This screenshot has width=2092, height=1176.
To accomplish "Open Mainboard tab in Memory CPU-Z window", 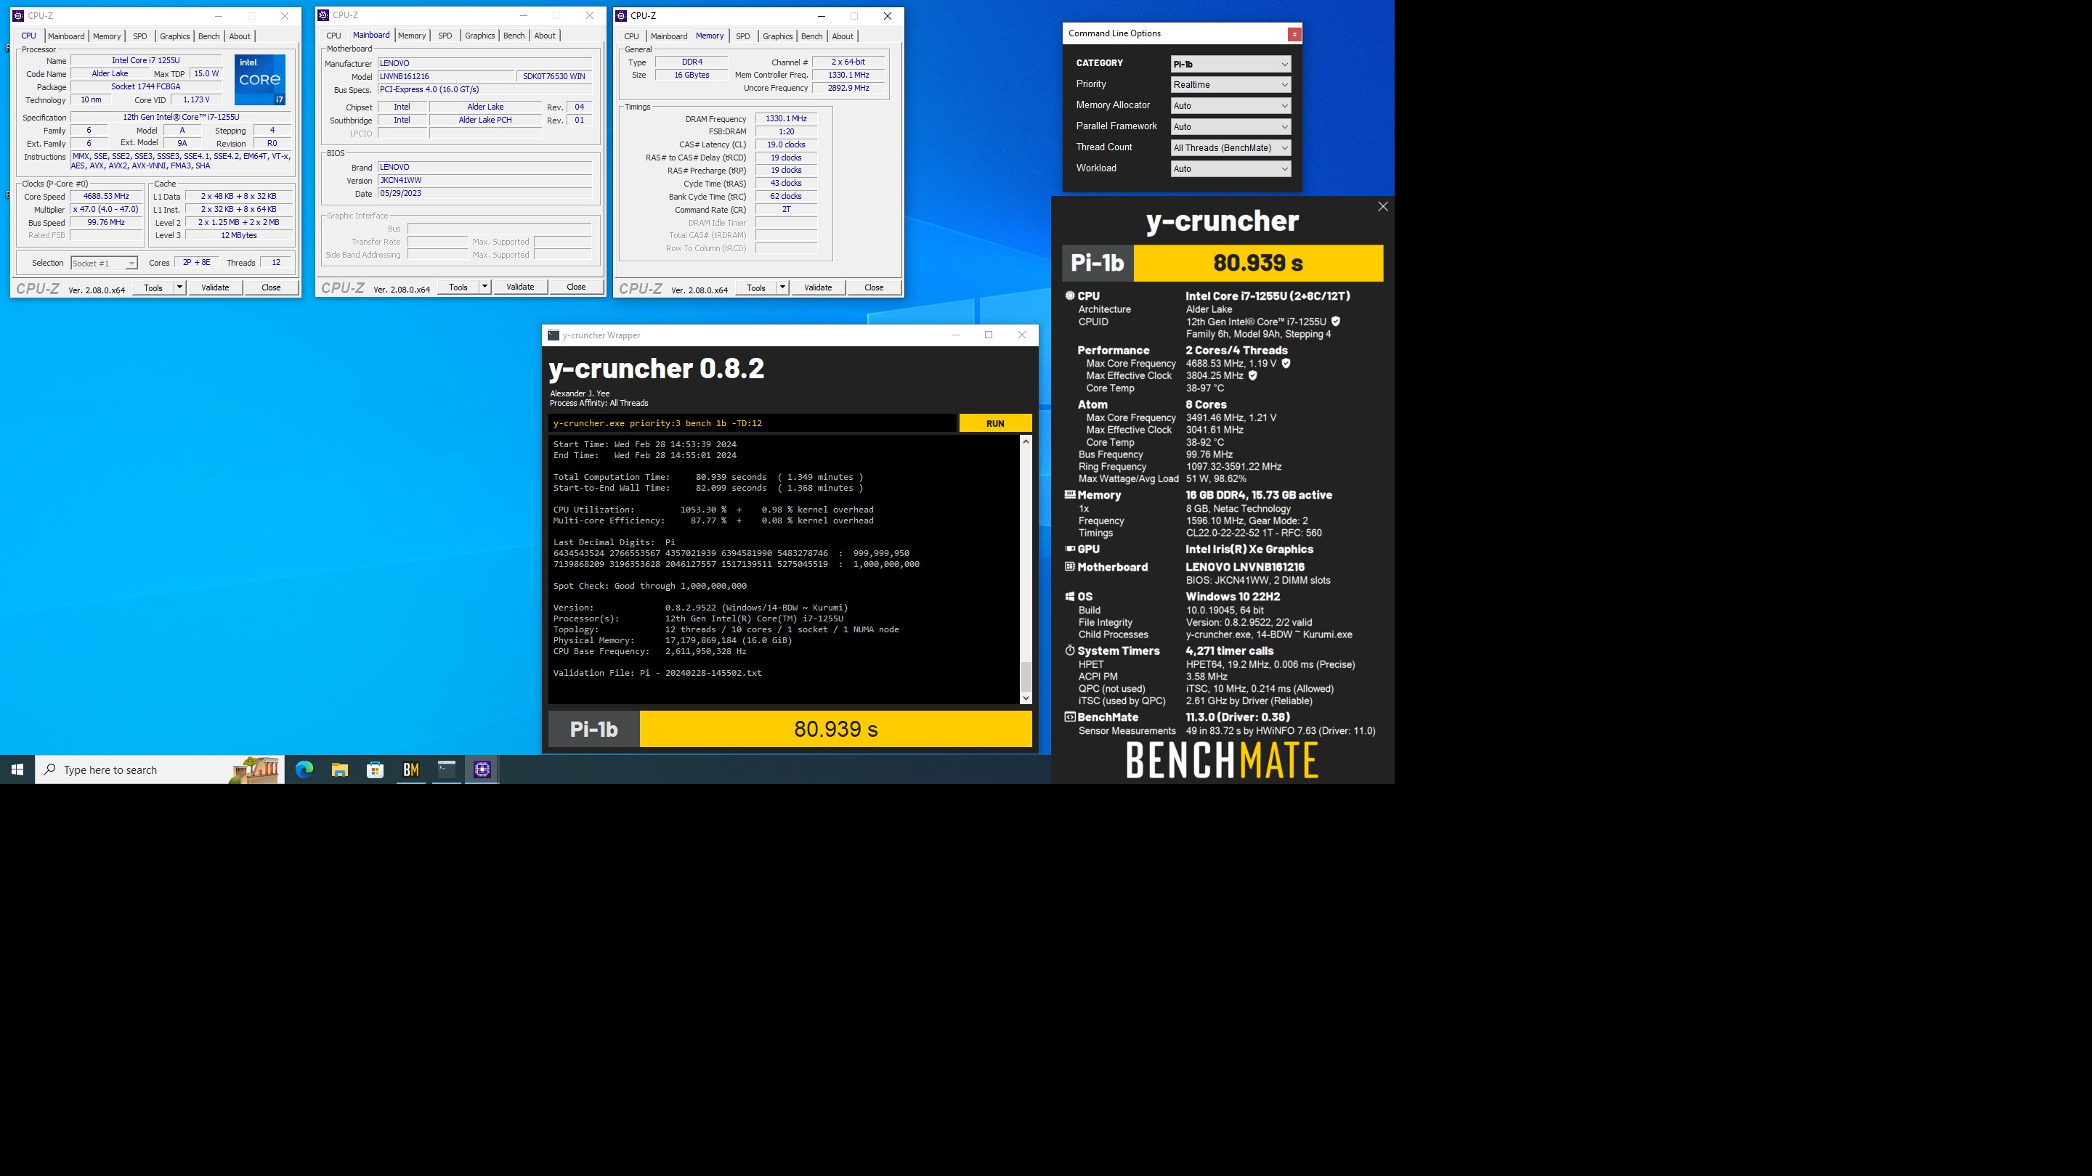I will click(669, 36).
